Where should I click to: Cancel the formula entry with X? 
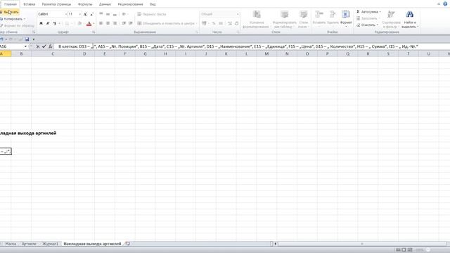click(x=38, y=46)
